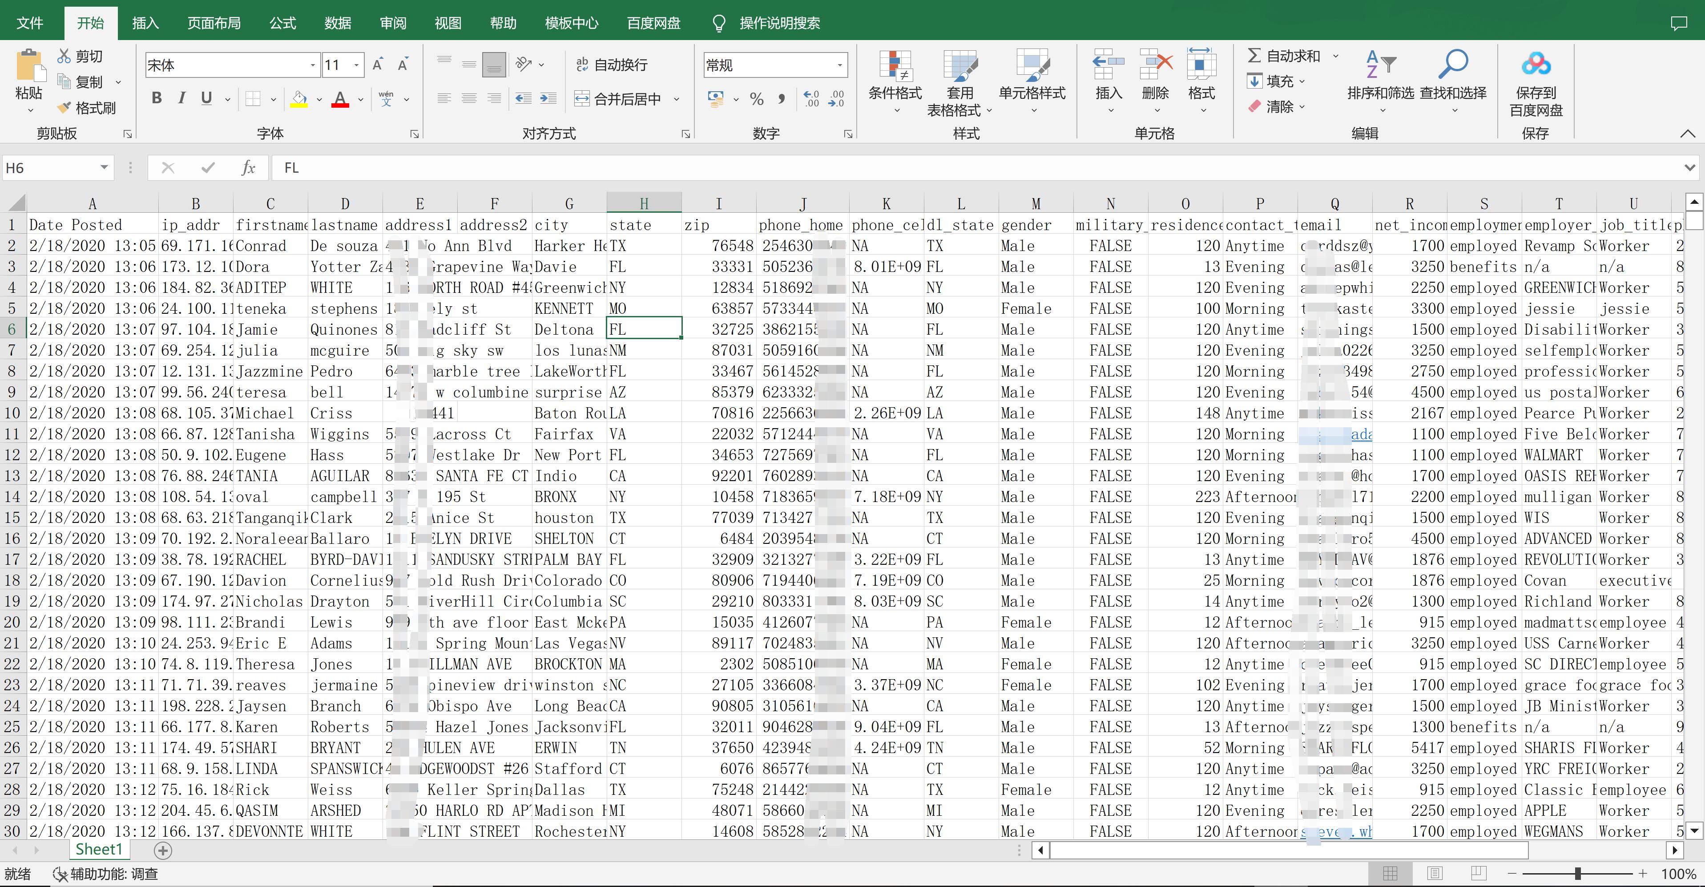The width and height of the screenshot is (1705, 887).
Task: Toggle center horizontal alignment
Action: 469,99
